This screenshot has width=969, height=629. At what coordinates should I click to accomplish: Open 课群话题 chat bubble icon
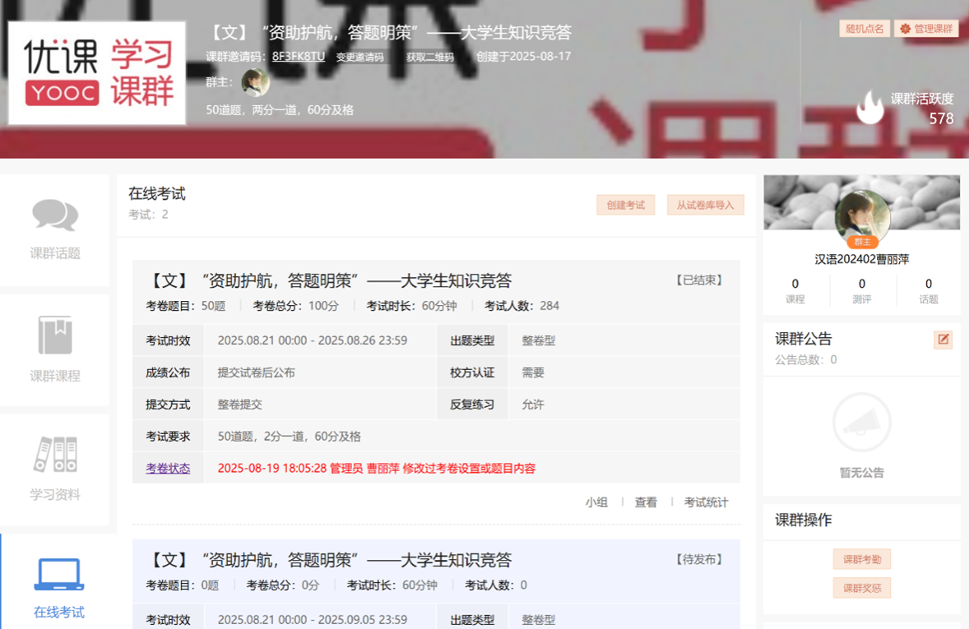click(55, 215)
